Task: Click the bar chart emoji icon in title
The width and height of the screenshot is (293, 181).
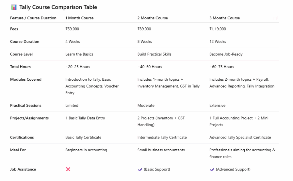Action: point(14,7)
